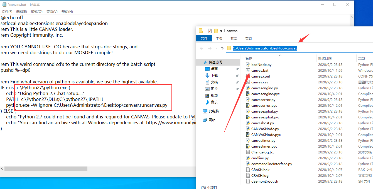Select the CANVASNode.py file icon
373x189 pixels.
tap(248, 129)
